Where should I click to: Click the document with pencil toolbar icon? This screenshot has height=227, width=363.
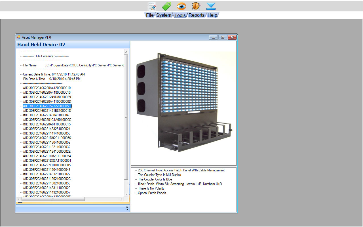pyautogui.click(x=152, y=6)
